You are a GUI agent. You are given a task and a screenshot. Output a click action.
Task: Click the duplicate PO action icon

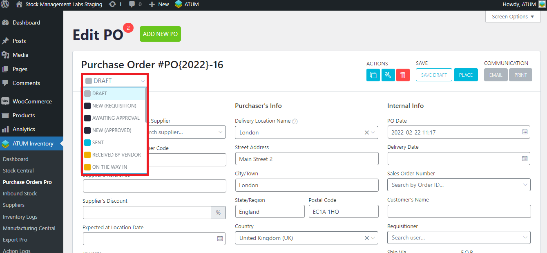coord(373,75)
